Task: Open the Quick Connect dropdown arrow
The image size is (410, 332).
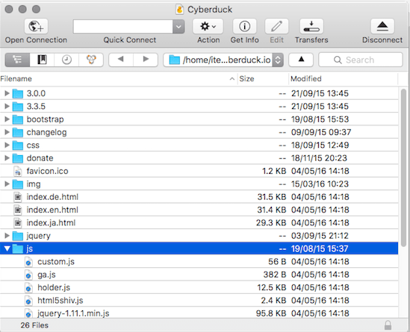Action: point(178,27)
